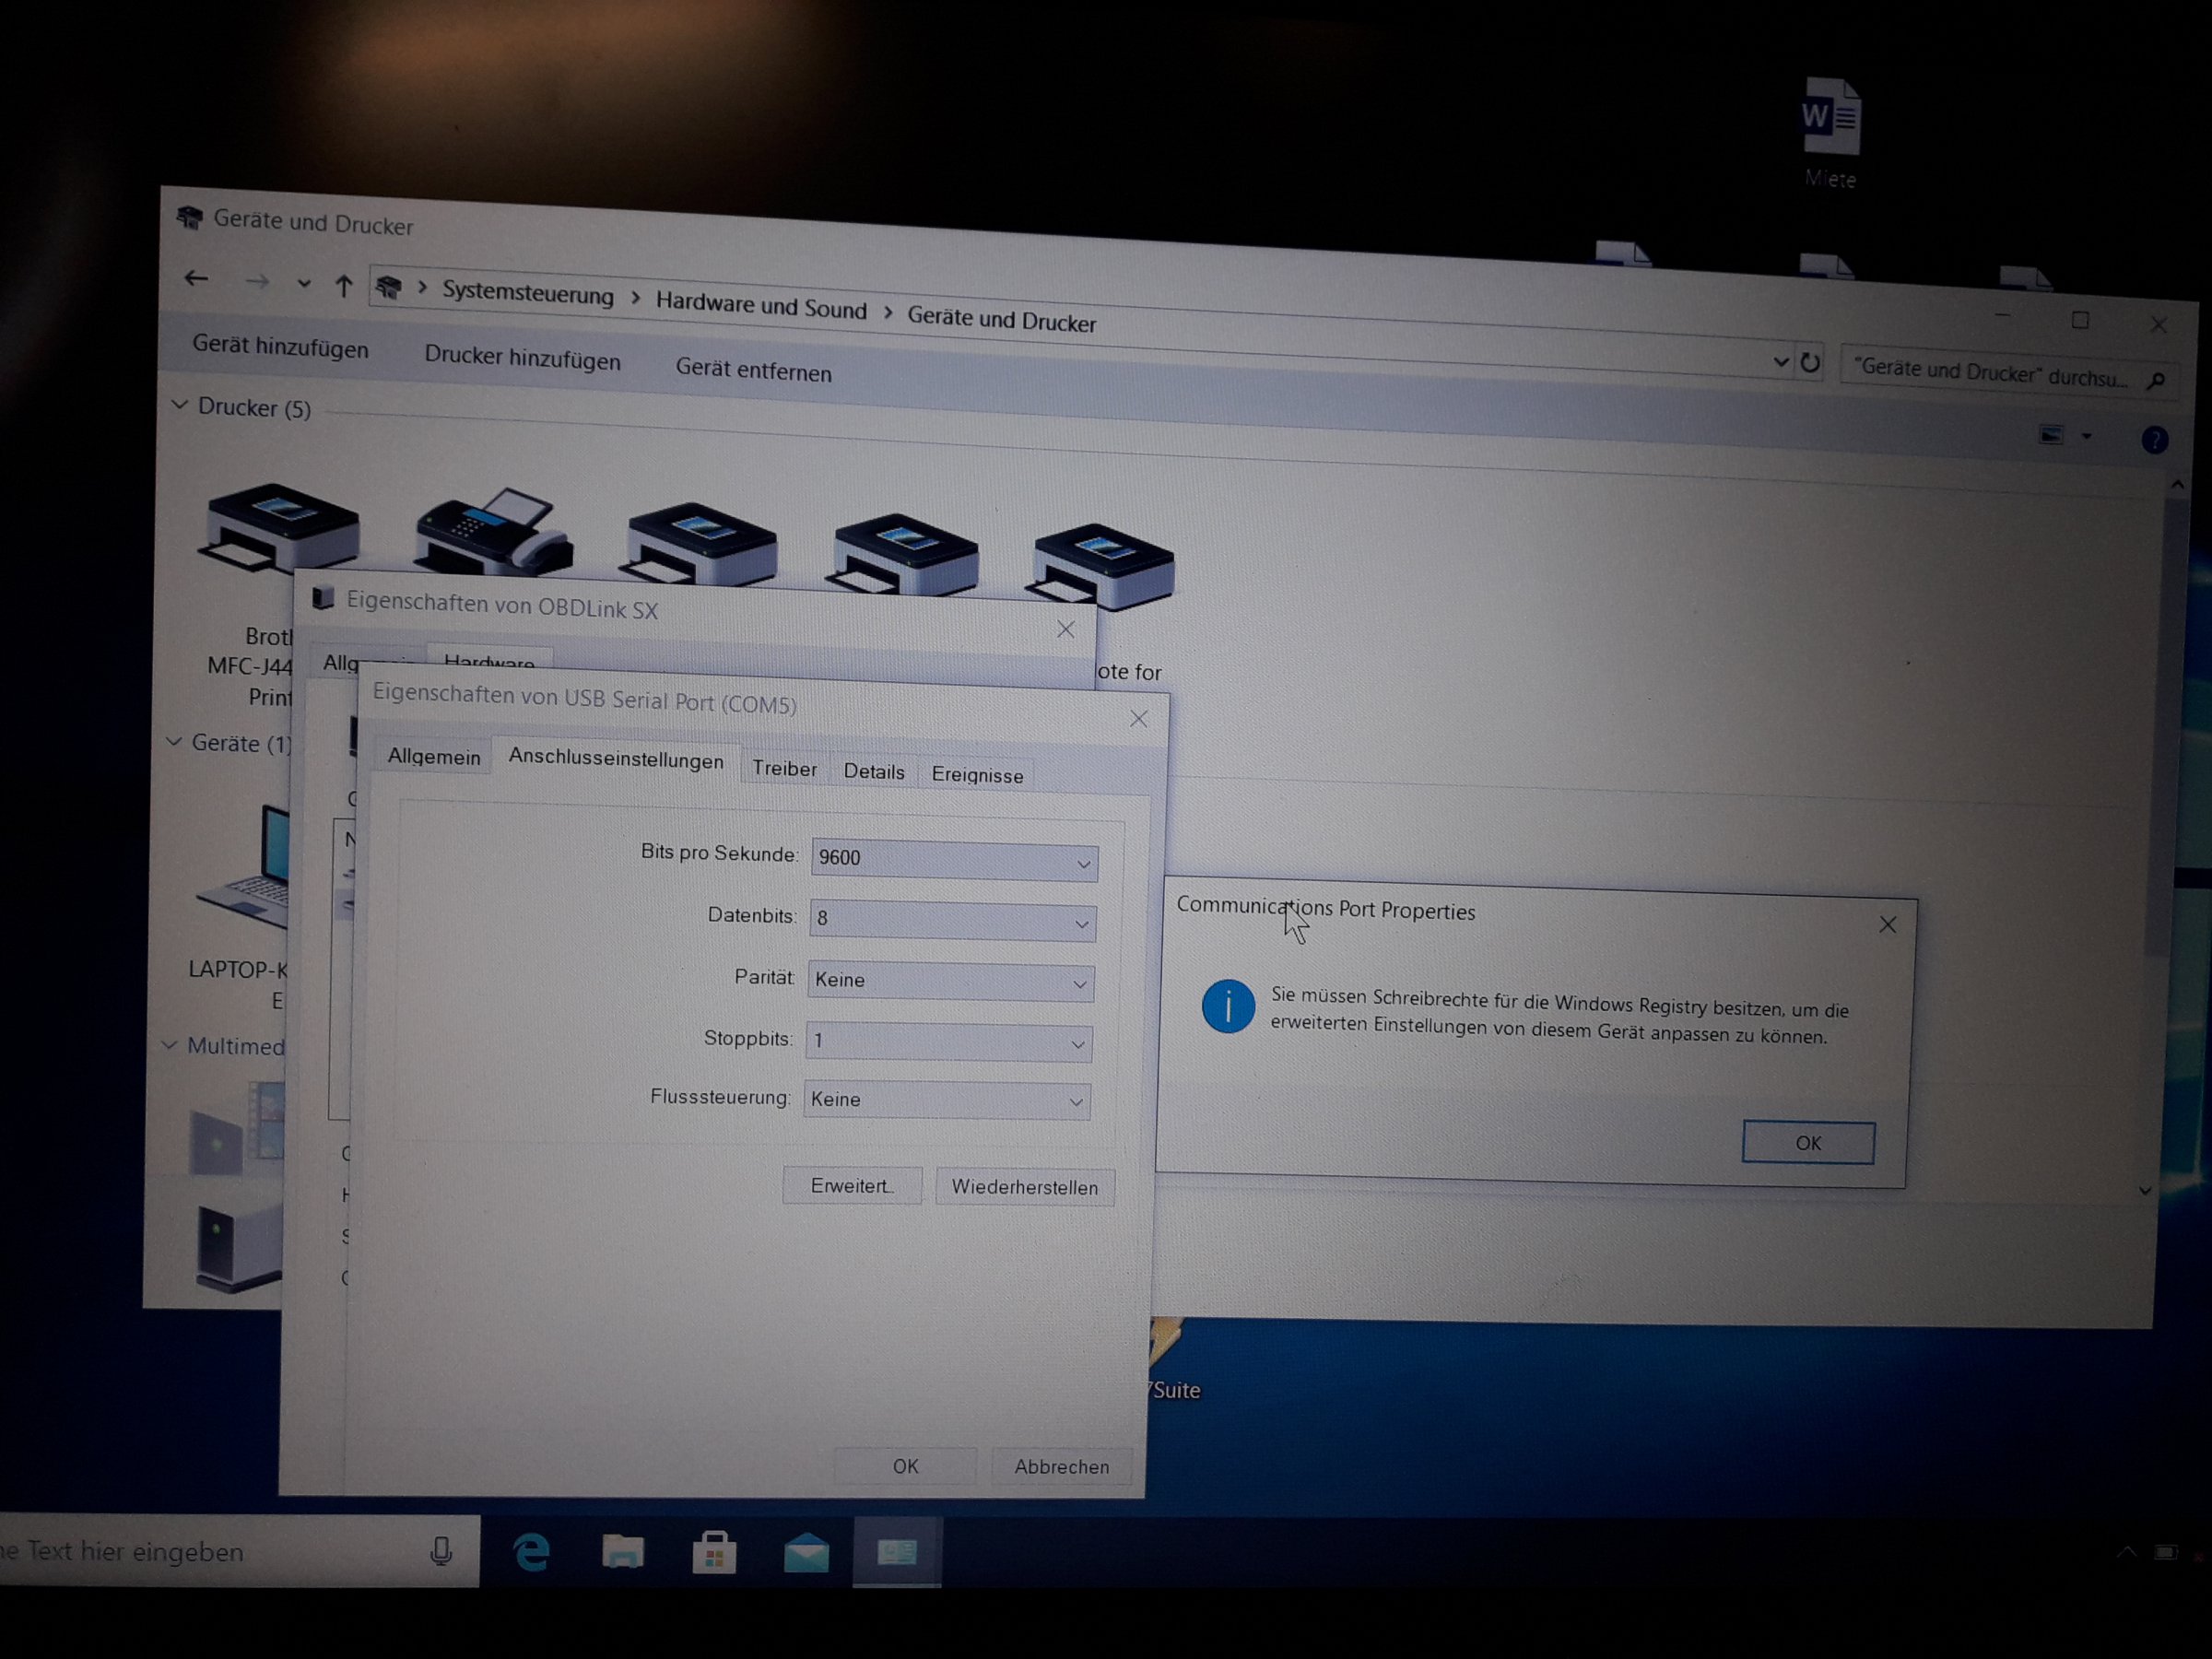Go forward with the forward arrow
The height and width of the screenshot is (1659, 2212).
[257, 282]
